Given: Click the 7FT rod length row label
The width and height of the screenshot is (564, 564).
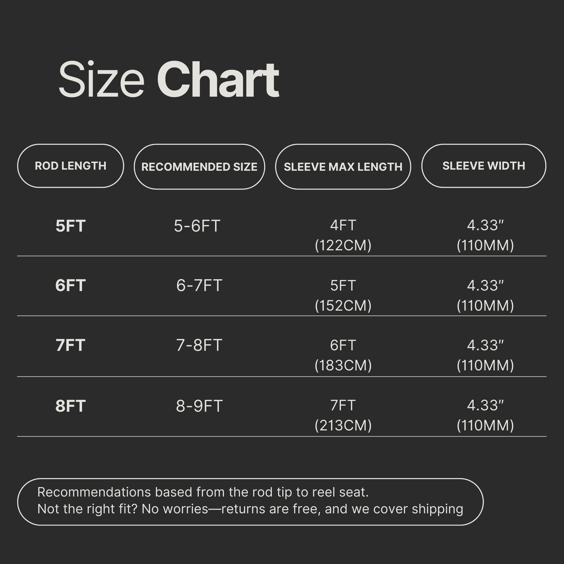Looking at the screenshot, I should click(x=70, y=345).
